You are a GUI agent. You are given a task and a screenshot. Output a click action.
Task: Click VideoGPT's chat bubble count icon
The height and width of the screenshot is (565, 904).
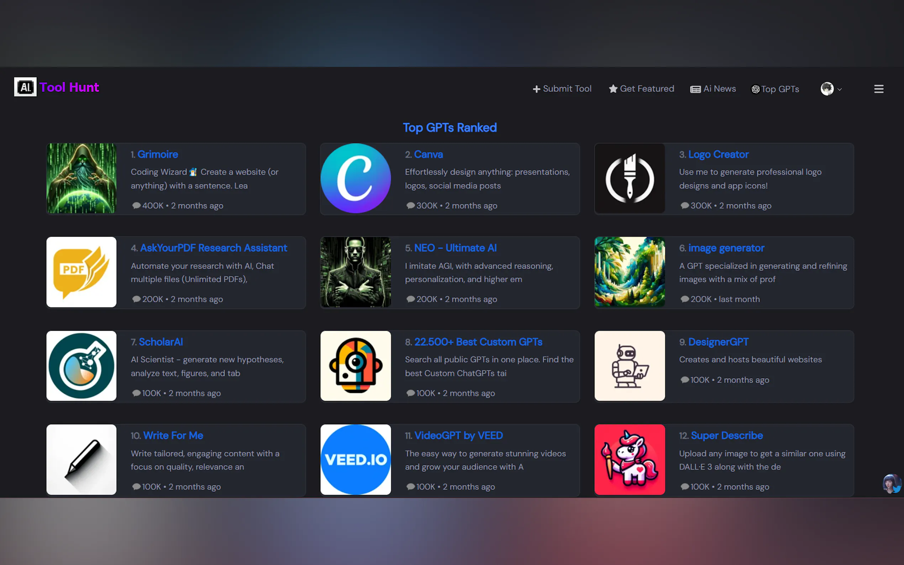(411, 486)
